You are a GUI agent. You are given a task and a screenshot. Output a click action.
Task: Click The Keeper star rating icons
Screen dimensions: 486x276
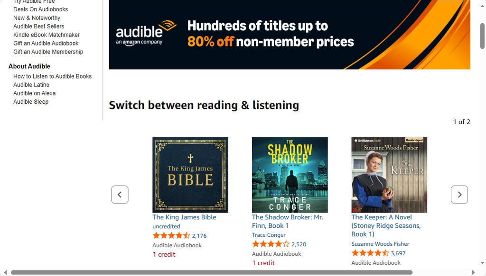[370, 253]
